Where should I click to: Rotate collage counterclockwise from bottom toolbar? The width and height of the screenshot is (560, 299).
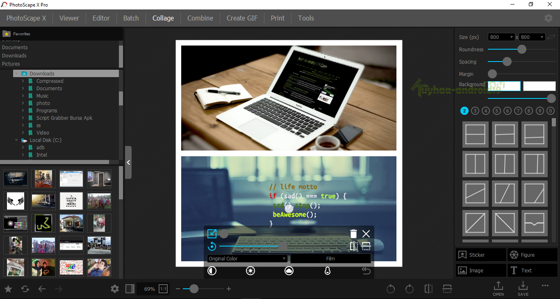coord(391,289)
